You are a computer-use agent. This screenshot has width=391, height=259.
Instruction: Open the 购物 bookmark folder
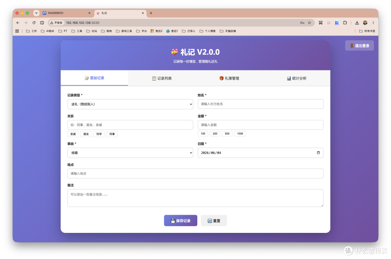[x=106, y=31]
